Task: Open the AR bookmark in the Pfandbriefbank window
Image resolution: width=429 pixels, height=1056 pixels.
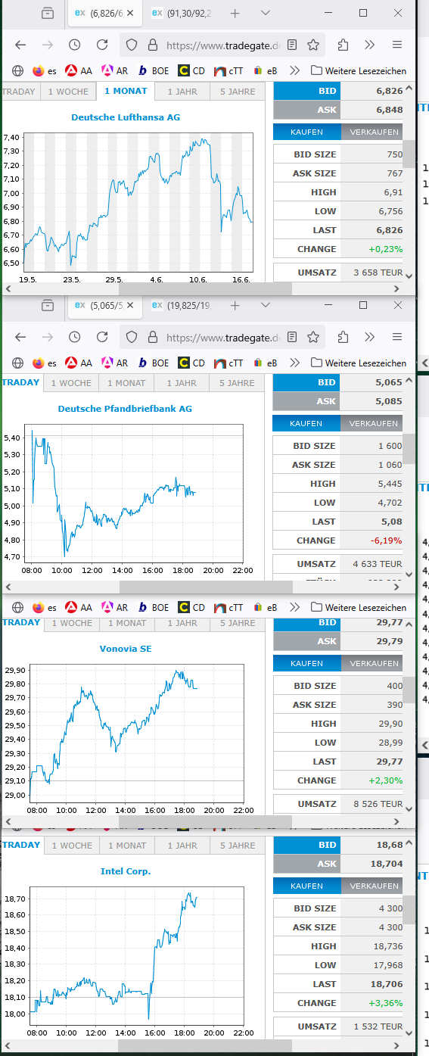Action: pos(115,363)
